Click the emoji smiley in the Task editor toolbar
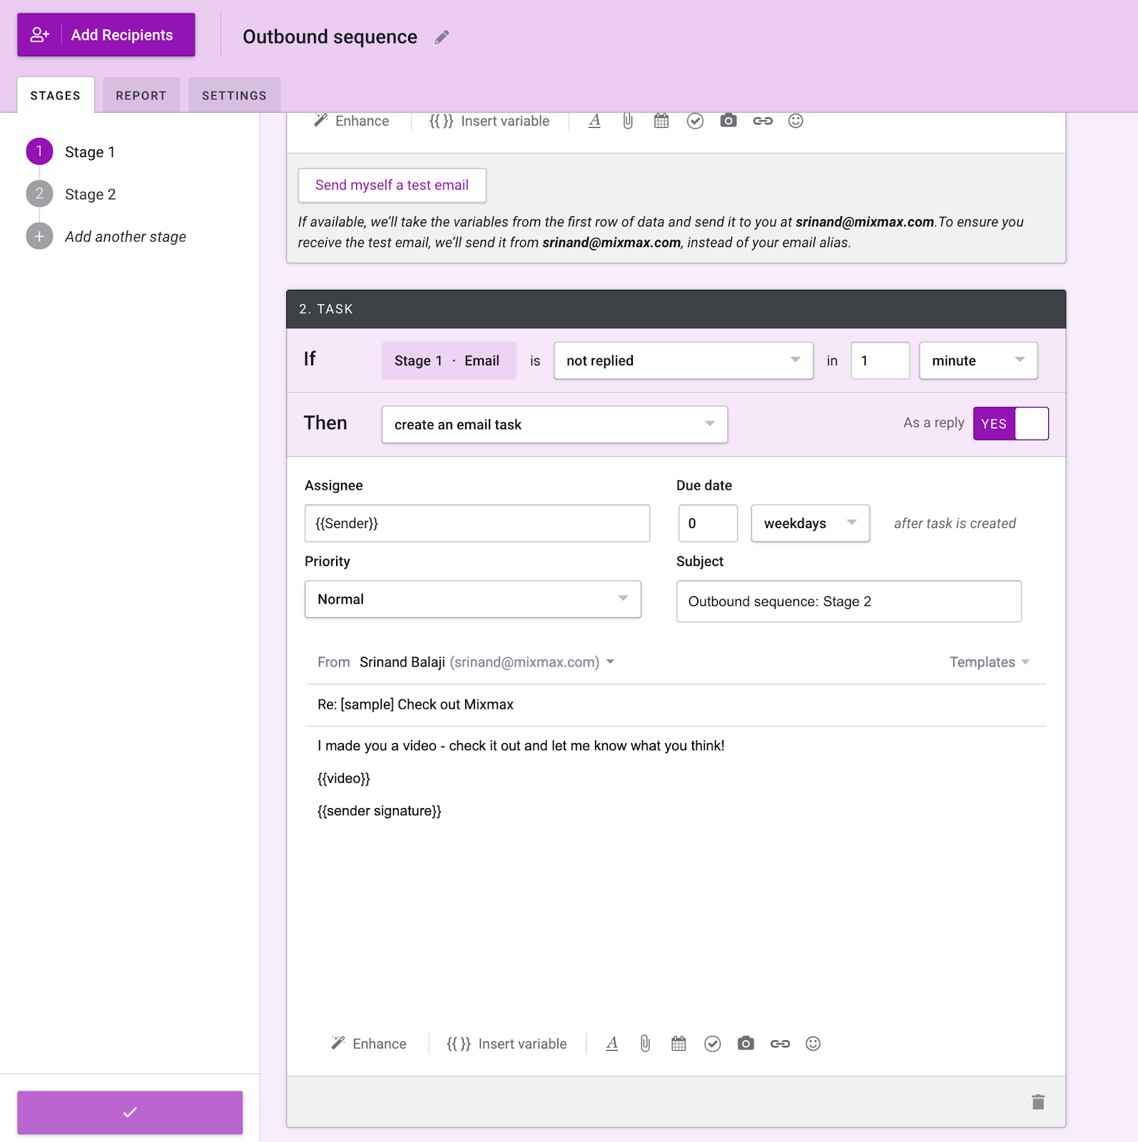 [813, 1044]
